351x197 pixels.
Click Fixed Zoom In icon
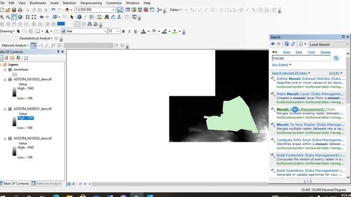[27, 17]
